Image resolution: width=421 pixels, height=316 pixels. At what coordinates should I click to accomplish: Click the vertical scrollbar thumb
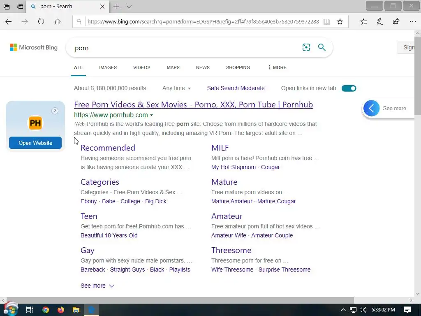(x=418, y=76)
